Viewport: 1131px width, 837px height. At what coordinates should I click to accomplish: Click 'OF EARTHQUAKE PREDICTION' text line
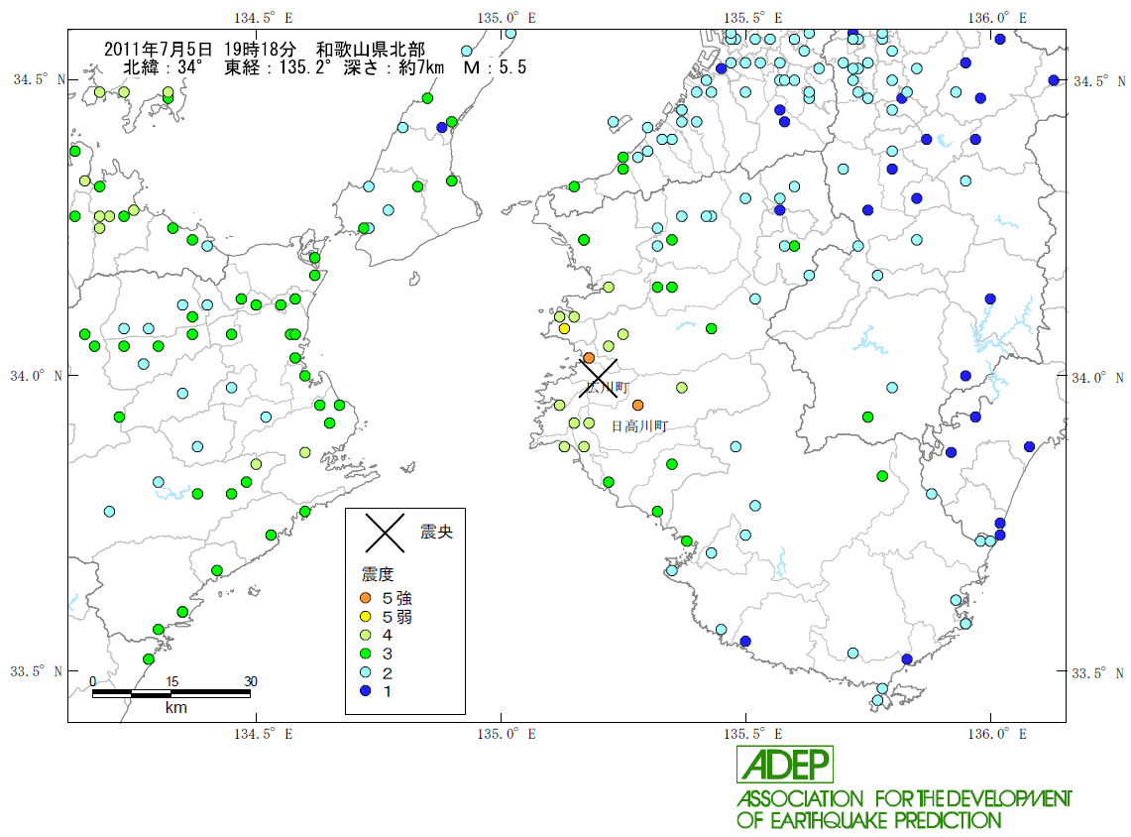tap(869, 820)
